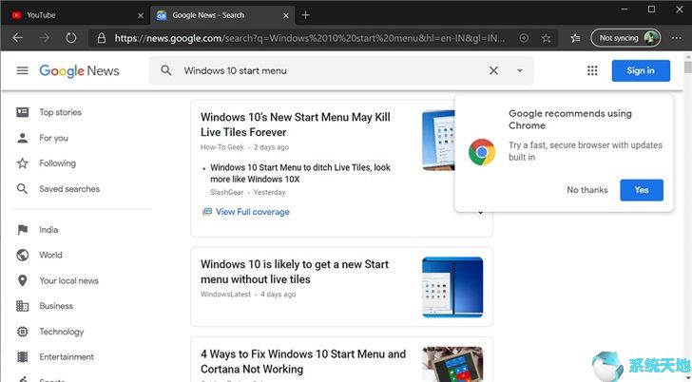This screenshot has height=382, width=692.
Task: Click the browser forward arrow
Action: (x=45, y=38)
